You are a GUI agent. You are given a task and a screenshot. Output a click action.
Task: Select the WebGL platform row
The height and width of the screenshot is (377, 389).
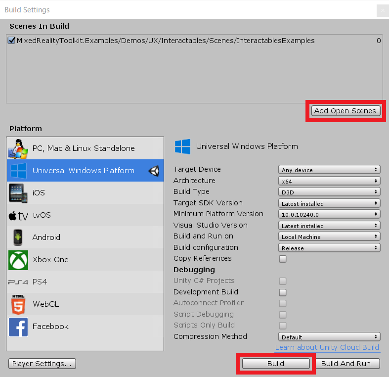[85, 304]
